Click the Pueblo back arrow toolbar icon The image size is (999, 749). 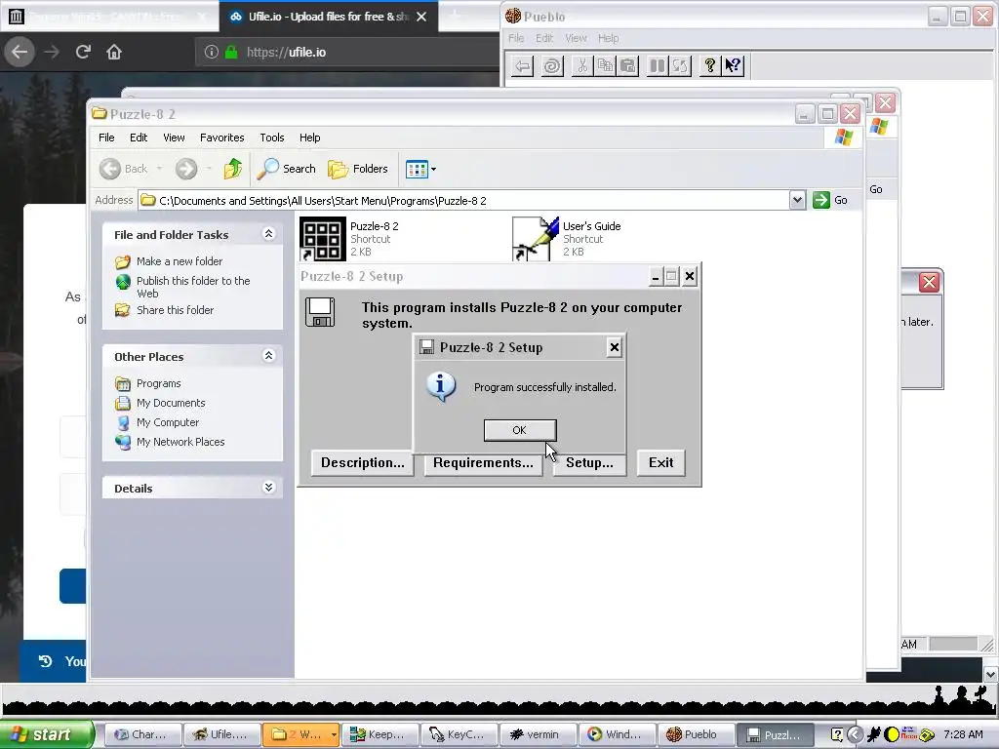523,65
